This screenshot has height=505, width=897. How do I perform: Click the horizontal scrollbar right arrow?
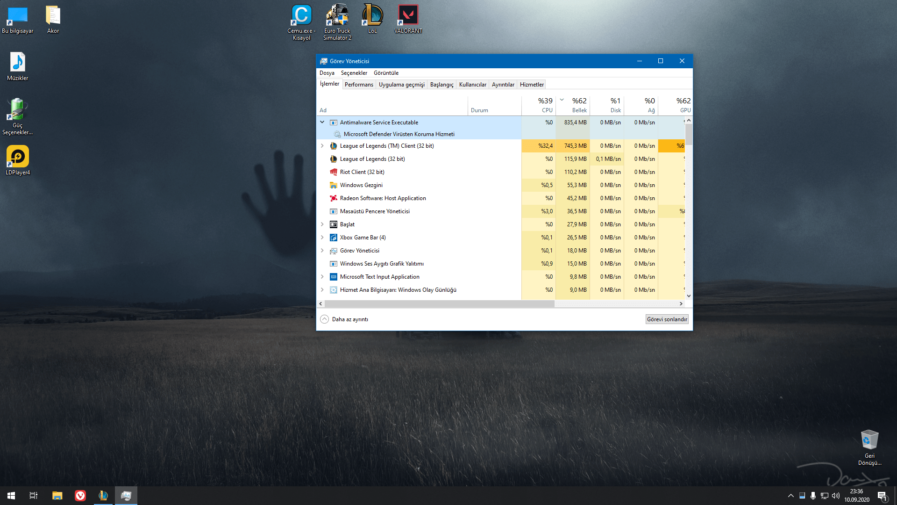coord(681,304)
